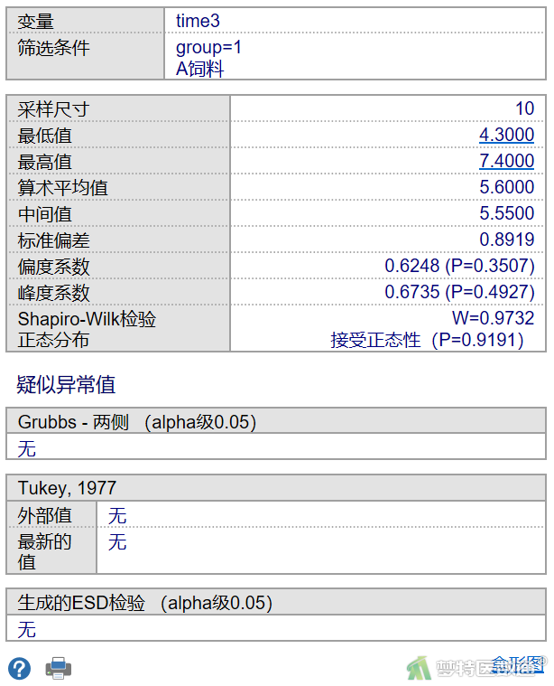Open the maximum value 7.4000 link

point(506,162)
